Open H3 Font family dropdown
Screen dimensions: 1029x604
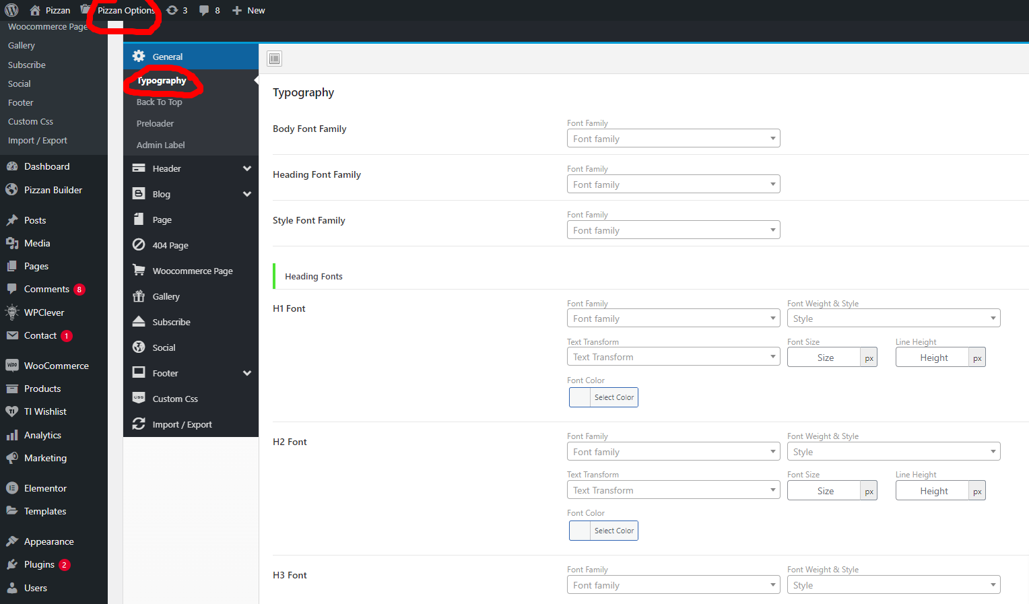(673, 584)
